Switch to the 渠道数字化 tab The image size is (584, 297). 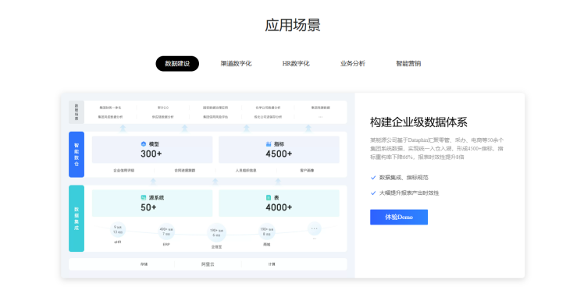pos(236,64)
